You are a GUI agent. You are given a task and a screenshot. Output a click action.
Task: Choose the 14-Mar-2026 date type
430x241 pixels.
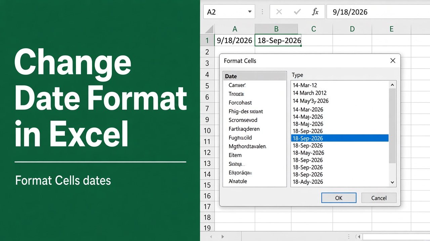(x=308, y=109)
